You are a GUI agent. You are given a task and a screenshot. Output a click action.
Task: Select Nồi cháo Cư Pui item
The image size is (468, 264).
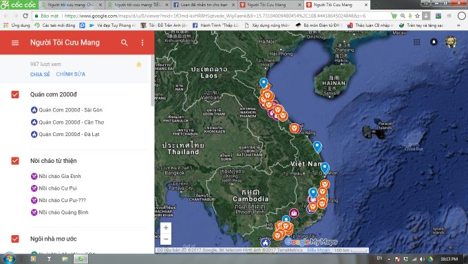54,188
